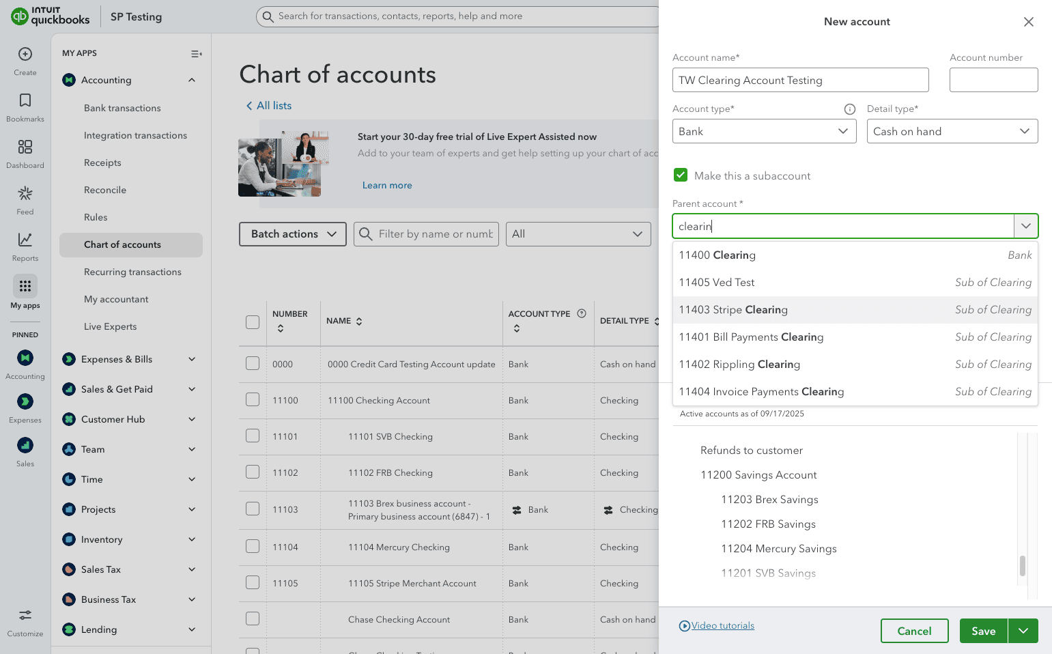
Task: Open the Feed section
Action: point(25,199)
